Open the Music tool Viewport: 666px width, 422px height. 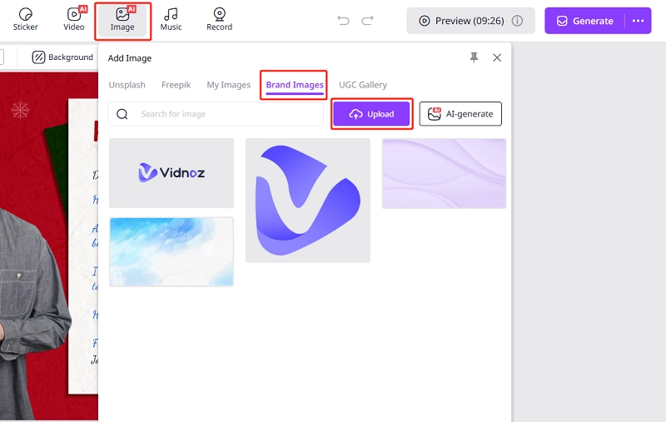(171, 19)
